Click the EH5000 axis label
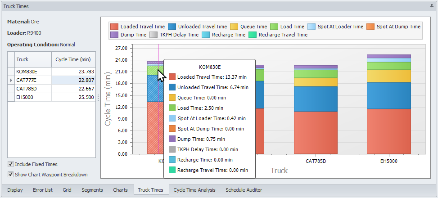The width and height of the screenshot is (438, 198). [x=389, y=162]
